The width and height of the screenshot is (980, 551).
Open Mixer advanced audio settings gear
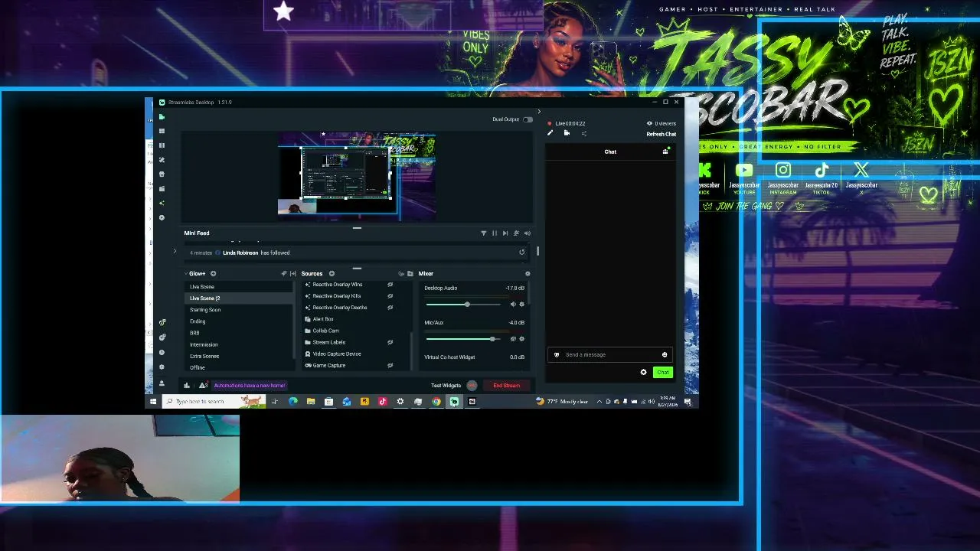[x=528, y=273]
